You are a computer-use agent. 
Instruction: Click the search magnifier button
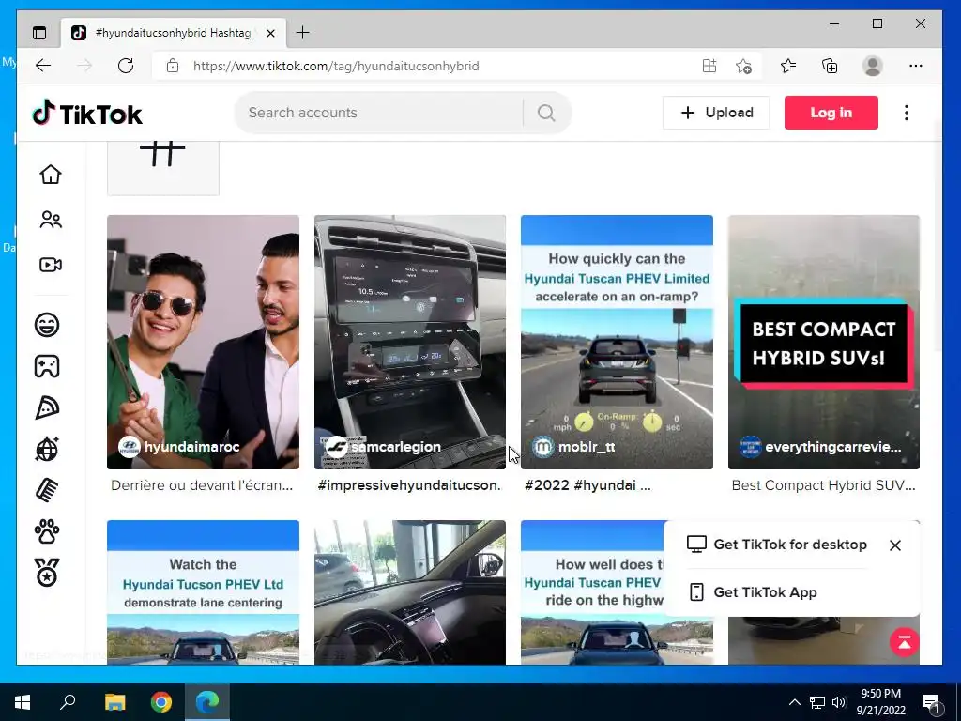click(546, 113)
